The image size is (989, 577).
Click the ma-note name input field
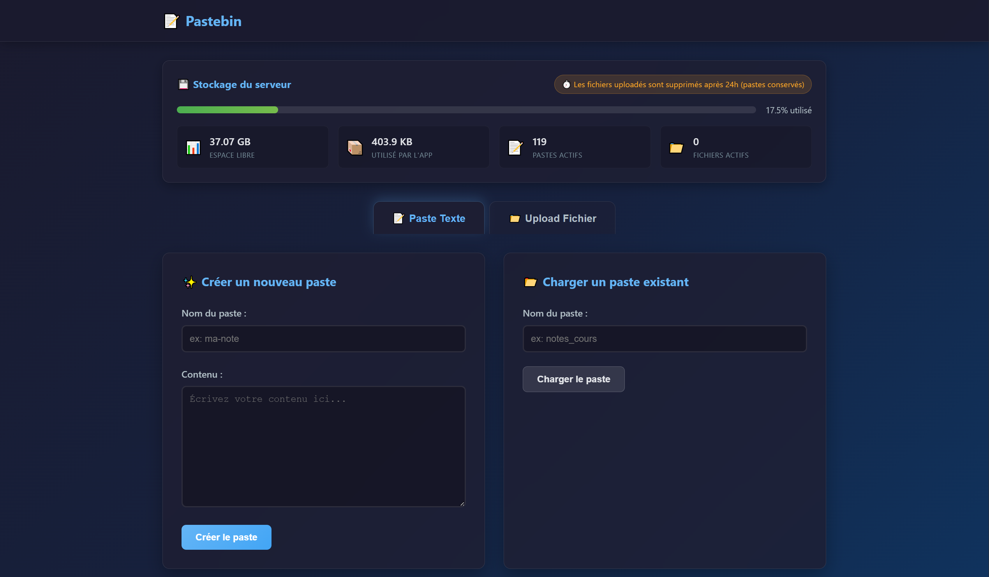(323, 338)
